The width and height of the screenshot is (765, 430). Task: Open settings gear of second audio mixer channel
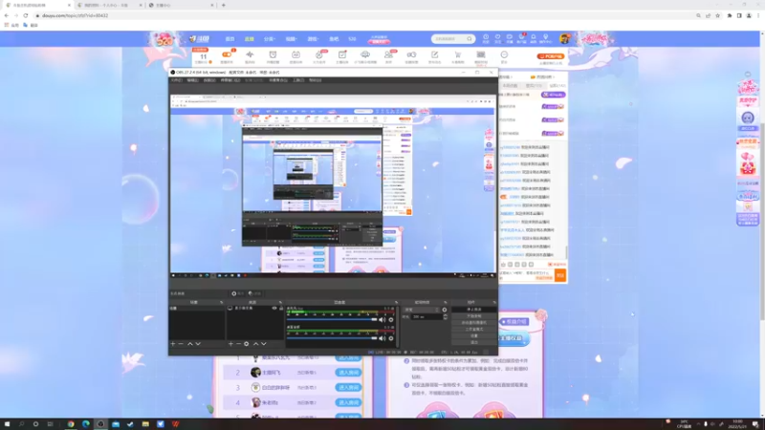tap(391, 338)
